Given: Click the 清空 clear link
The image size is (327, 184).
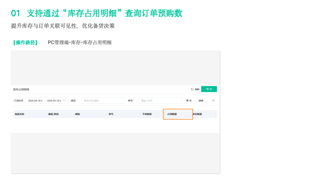Looking at the screenshot, I should click(189, 101).
